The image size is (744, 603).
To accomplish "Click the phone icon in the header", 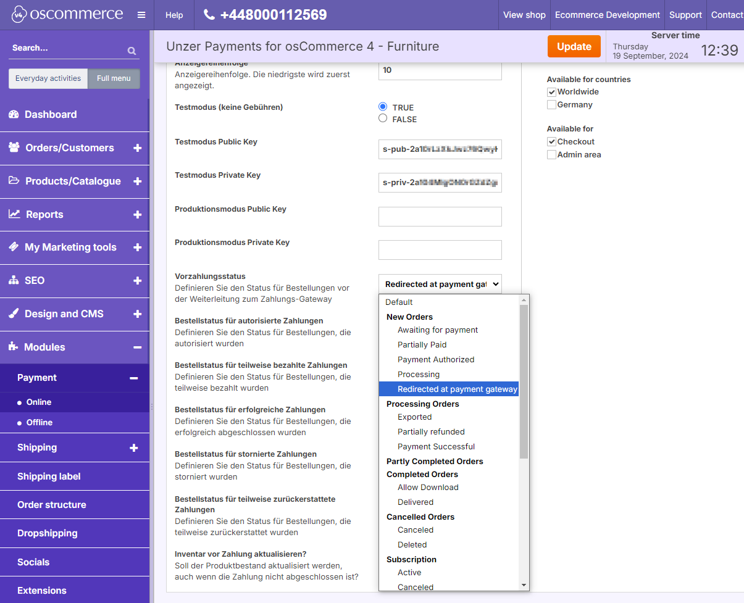I will point(209,15).
